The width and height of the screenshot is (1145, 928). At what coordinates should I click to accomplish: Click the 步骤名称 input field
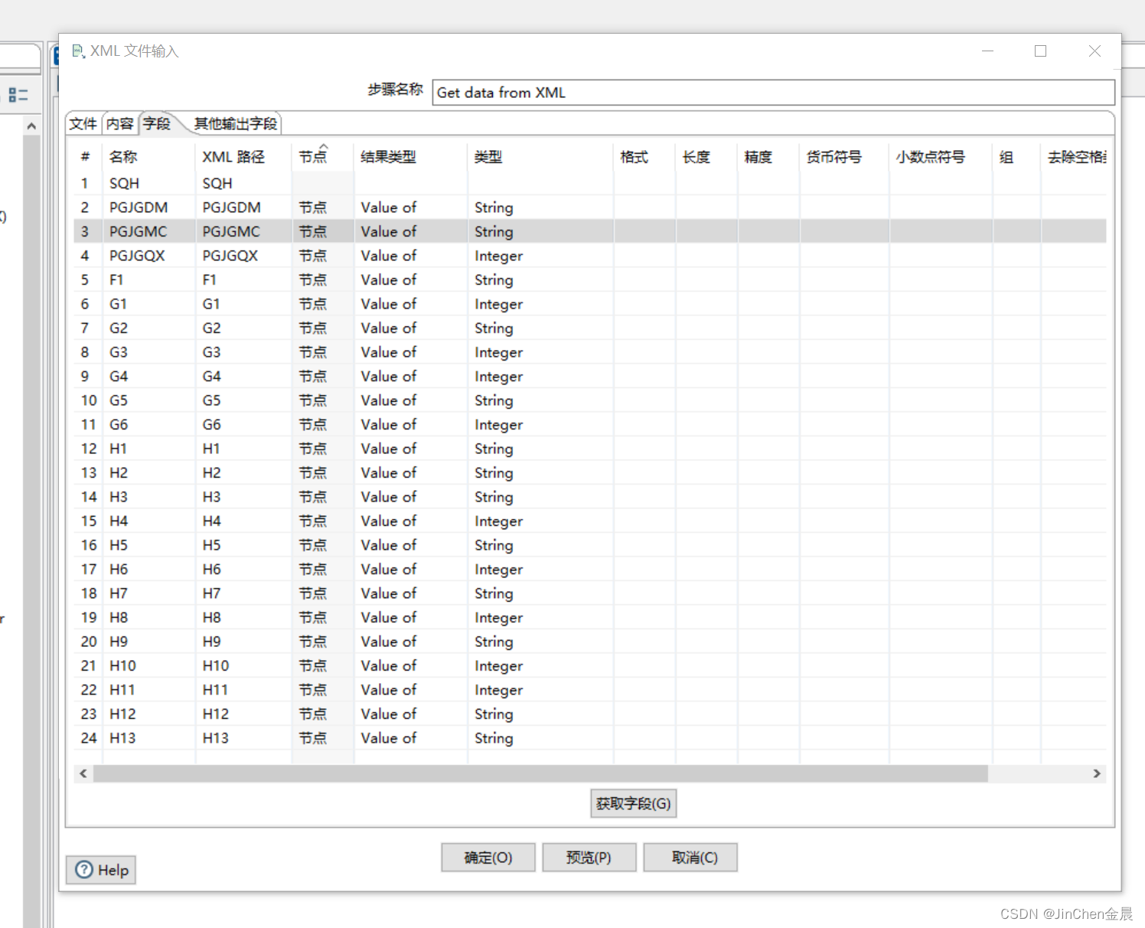point(773,93)
